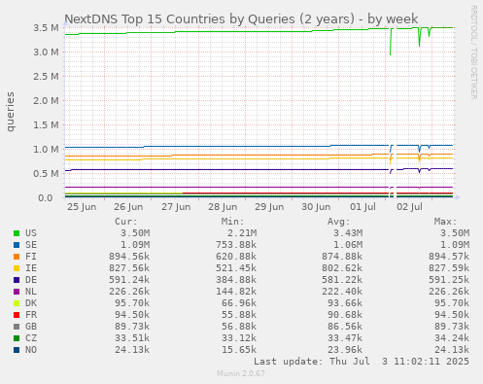Click US minimum value 2.21M
The height and width of the screenshot is (384, 483).
click(x=242, y=233)
